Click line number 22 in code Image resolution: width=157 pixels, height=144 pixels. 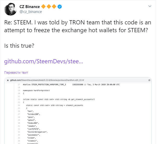point(19,99)
